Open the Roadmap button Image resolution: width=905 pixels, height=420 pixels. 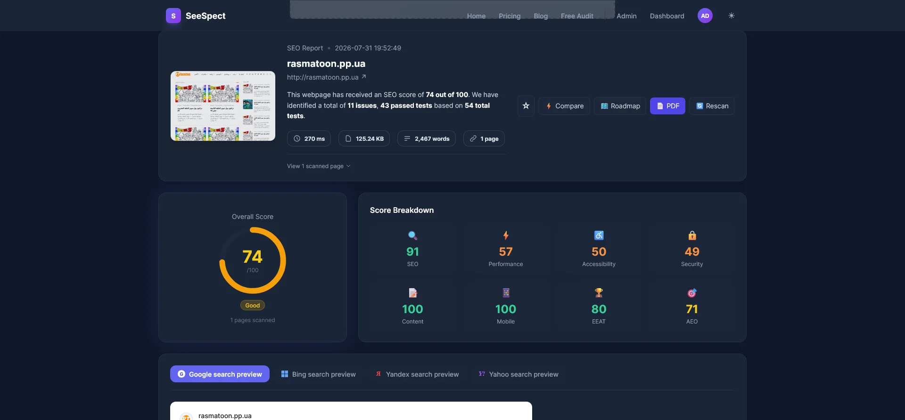coord(620,106)
